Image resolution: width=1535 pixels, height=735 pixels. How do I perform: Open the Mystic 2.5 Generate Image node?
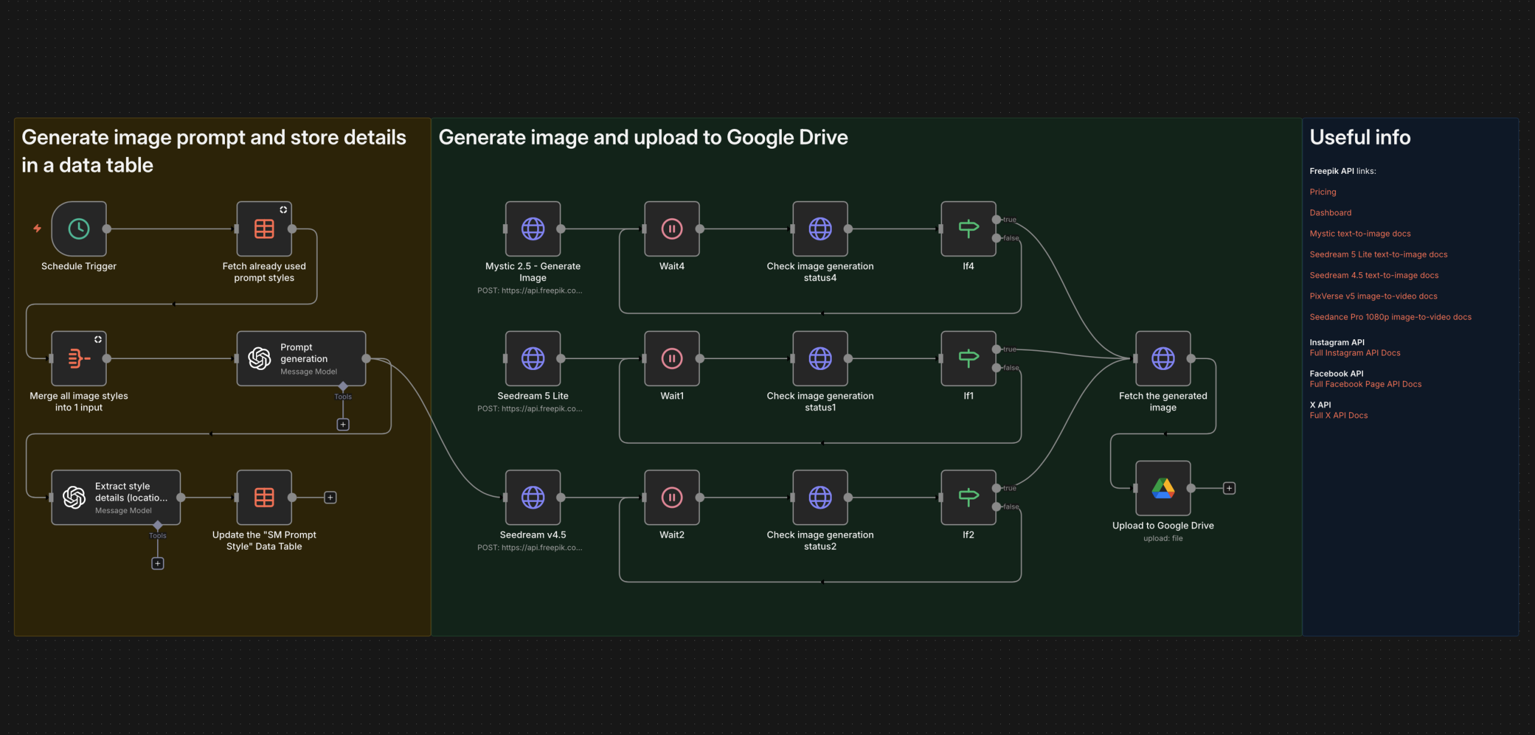[532, 228]
